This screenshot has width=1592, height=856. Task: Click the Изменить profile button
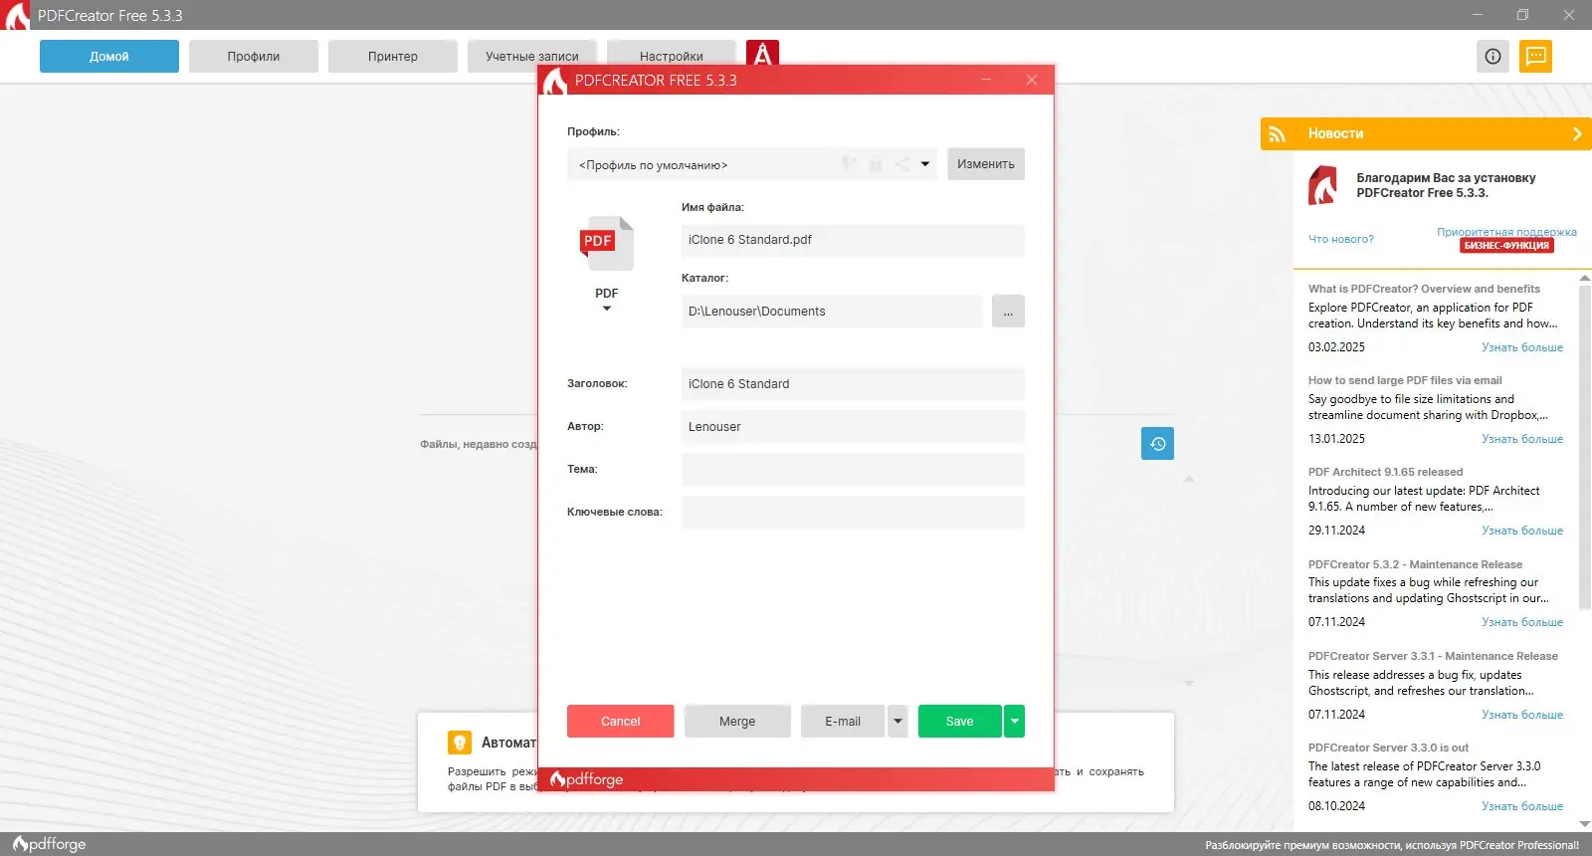tap(986, 164)
